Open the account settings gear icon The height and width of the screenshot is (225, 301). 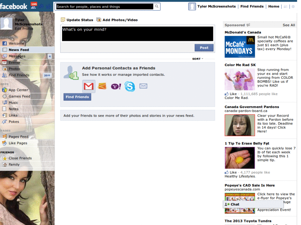pyautogui.click(x=293, y=6)
